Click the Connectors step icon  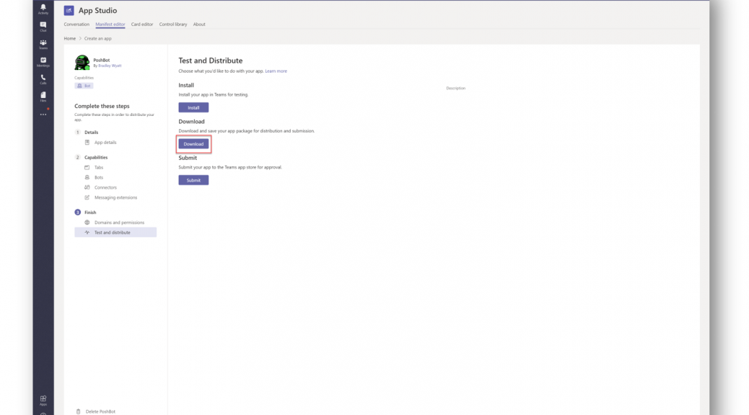point(87,187)
